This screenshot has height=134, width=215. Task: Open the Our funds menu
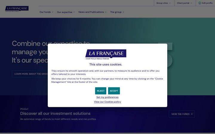pyautogui.click(x=46, y=12)
